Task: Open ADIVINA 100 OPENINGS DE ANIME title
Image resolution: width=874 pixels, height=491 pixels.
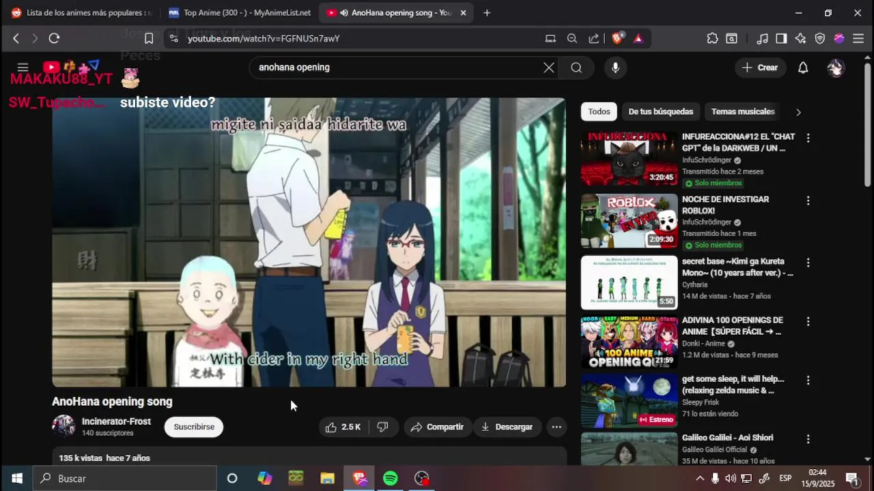Action: pyautogui.click(x=732, y=326)
